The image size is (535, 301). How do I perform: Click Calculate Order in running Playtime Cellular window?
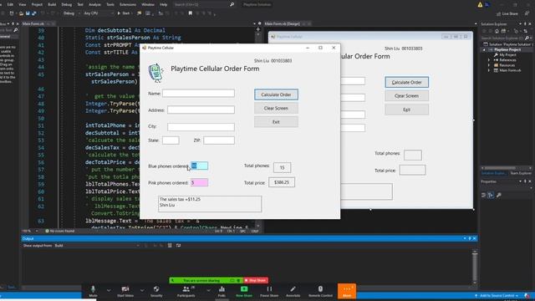point(276,94)
